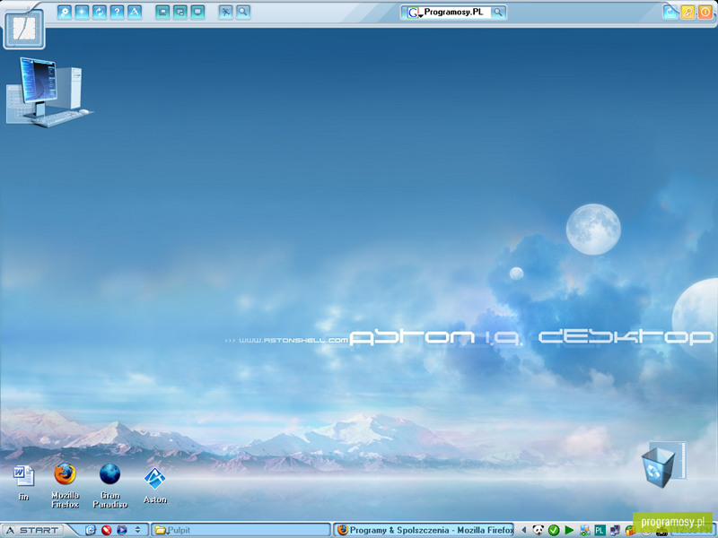Image resolution: width=718 pixels, height=538 pixels.
Task: Click the yellow key lock icon
Action: pyautogui.click(x=687, y=13)
